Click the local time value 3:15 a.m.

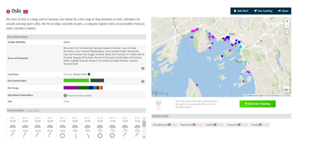click(x=75, y=74)
